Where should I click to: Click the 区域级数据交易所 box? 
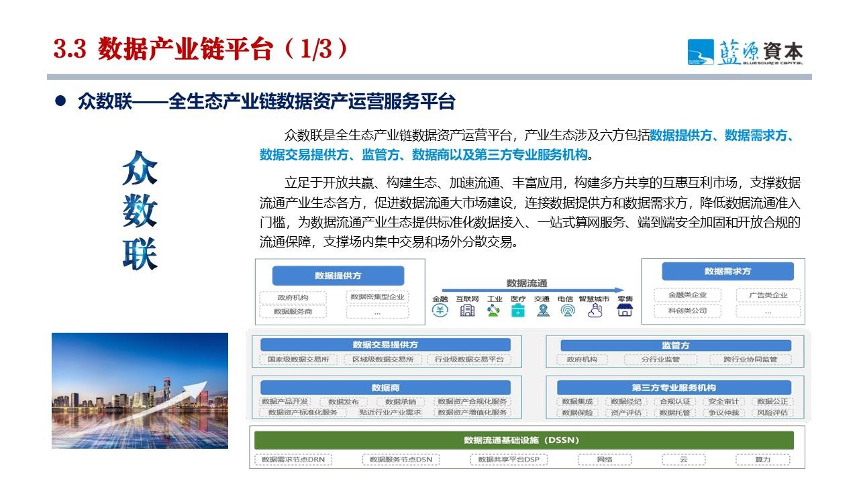coord(383,360)
